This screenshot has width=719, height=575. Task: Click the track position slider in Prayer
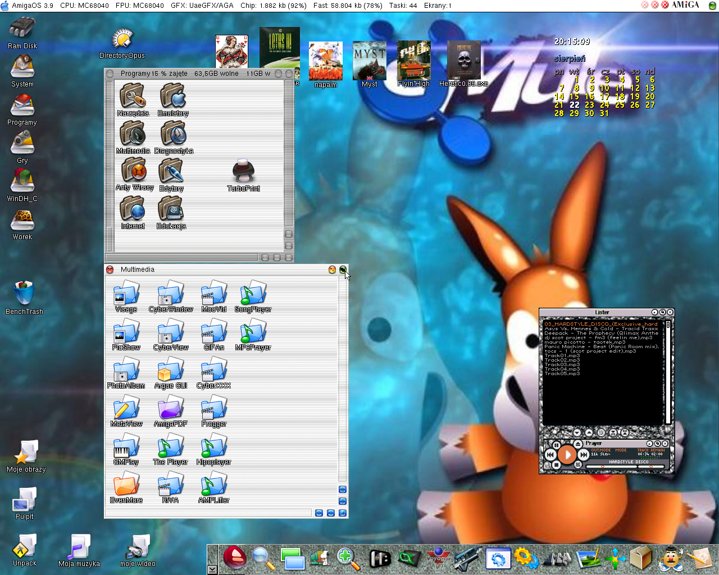(x=611, y=467)
